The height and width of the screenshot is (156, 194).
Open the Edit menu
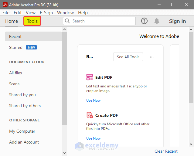(18, 13)
